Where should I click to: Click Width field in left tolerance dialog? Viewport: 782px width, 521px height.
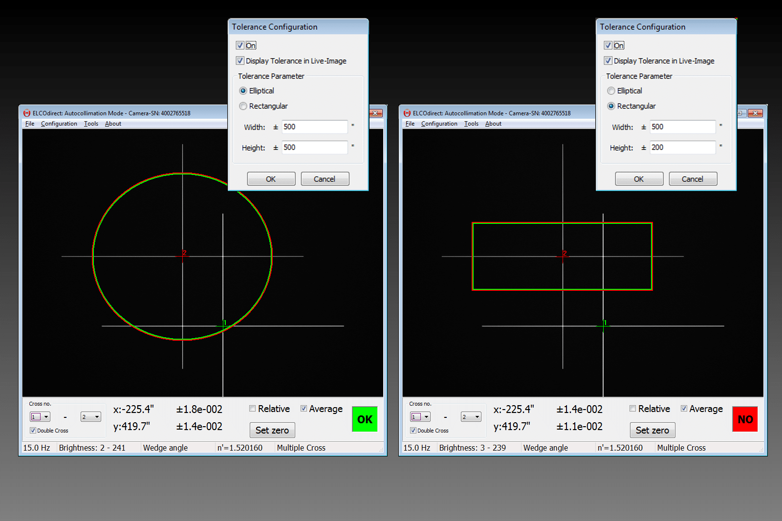[x=315, y=127]
